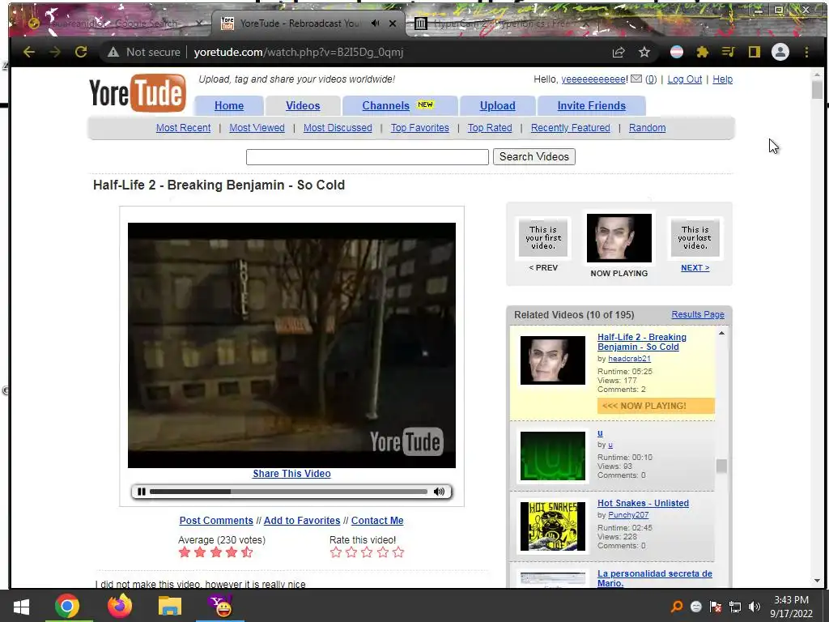
Task: Click the system tray volume icon
Action: click(755, 607)
